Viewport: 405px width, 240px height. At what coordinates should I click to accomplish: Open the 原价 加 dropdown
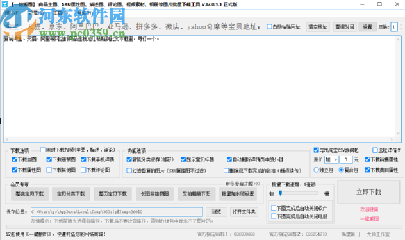(x=331, y=160)
